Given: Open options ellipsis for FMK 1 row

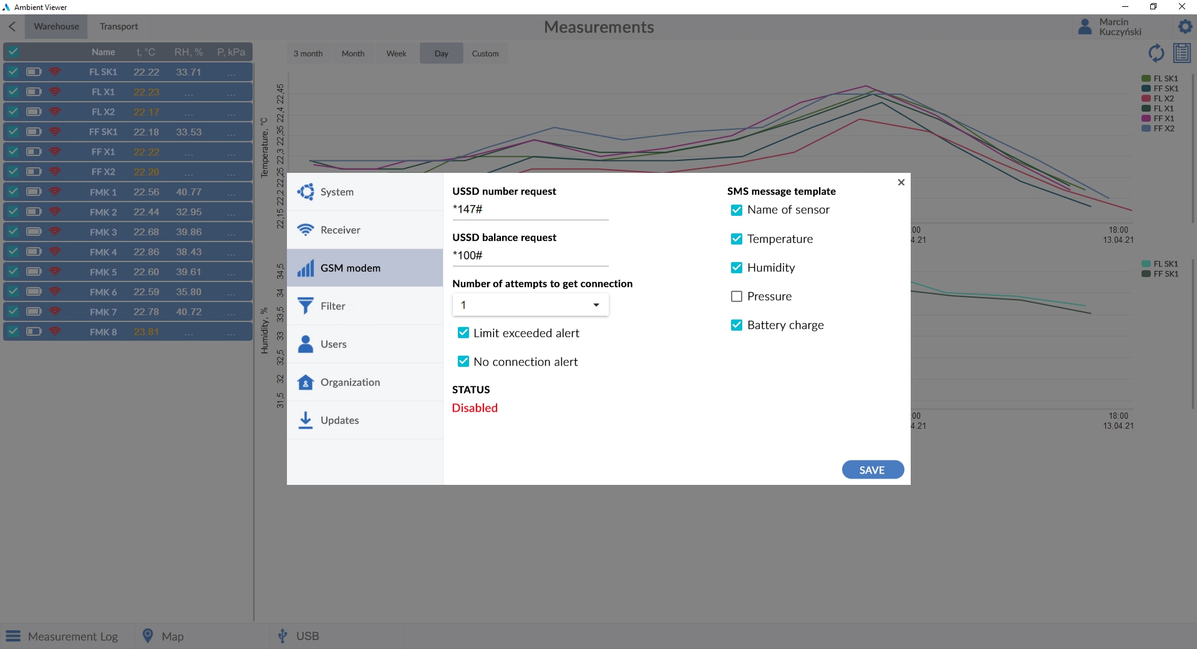Looking at the screenshot, I should (231, 192).
